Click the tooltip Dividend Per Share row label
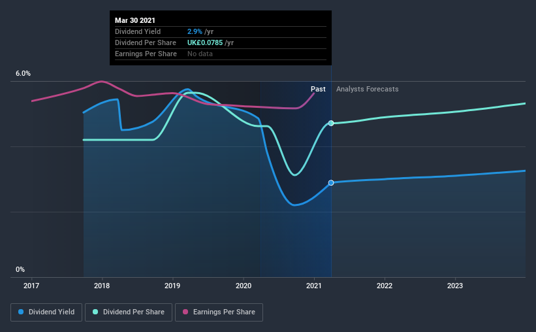 146,42
